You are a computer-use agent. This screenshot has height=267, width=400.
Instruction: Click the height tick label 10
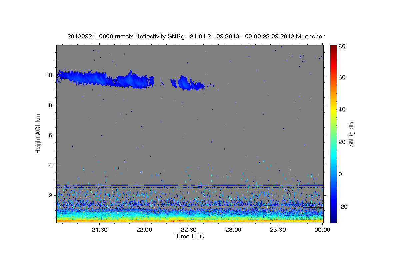(x=49, y=75)
